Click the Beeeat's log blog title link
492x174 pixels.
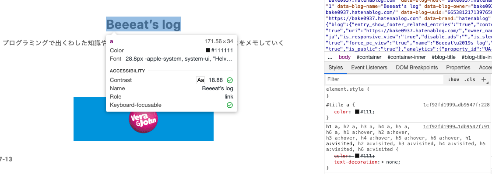tap(144, 24)
